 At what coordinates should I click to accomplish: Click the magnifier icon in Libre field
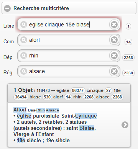[x=24, y=25]
